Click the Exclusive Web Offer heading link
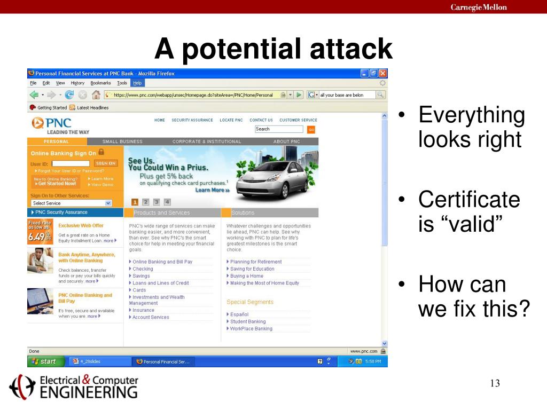This screenshot has height=410, width=547. click(81, 226)
